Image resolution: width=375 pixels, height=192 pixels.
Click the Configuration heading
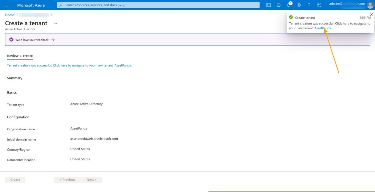pos(18,117)
